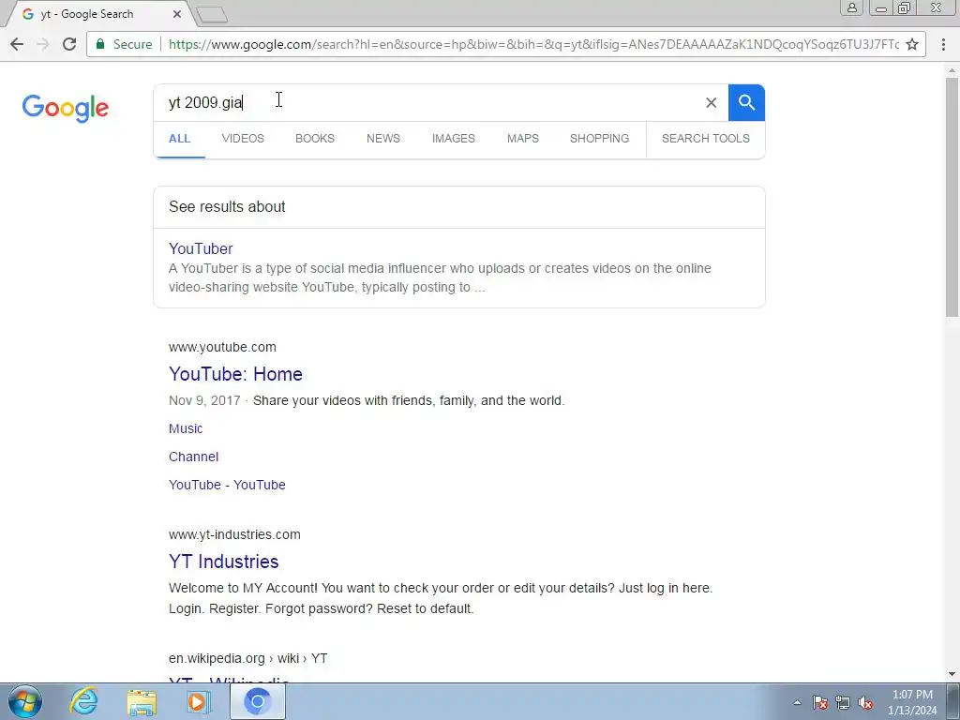Open the Music sitelink
This screenshot has width=960, height=720.
coord(186,428)
